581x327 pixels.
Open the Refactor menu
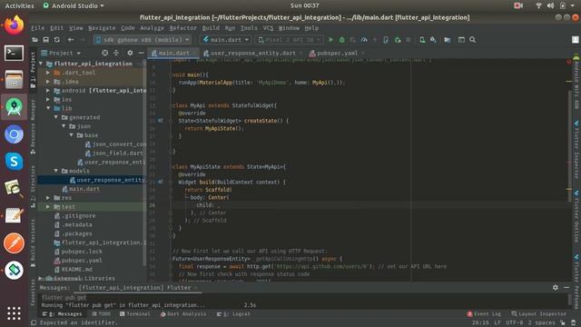182,28
